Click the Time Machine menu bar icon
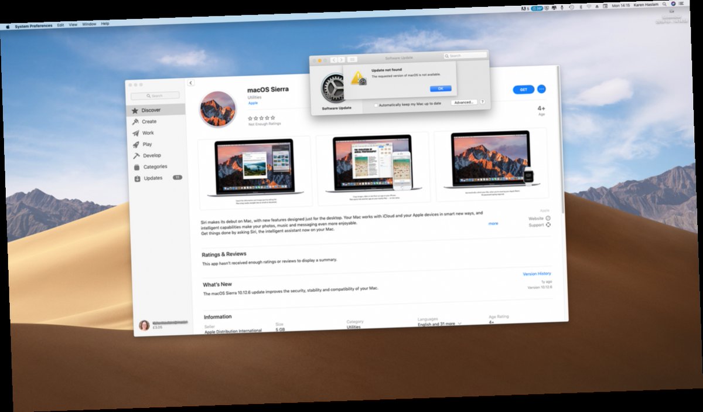Viewport: 703px width, 412px height. pos(572,7)
